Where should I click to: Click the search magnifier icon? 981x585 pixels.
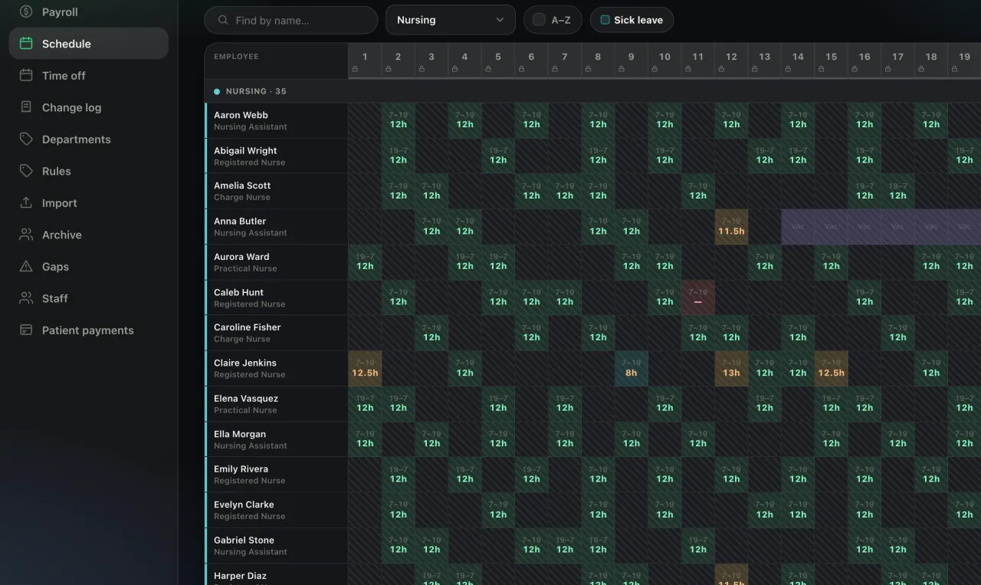[223, 21]
